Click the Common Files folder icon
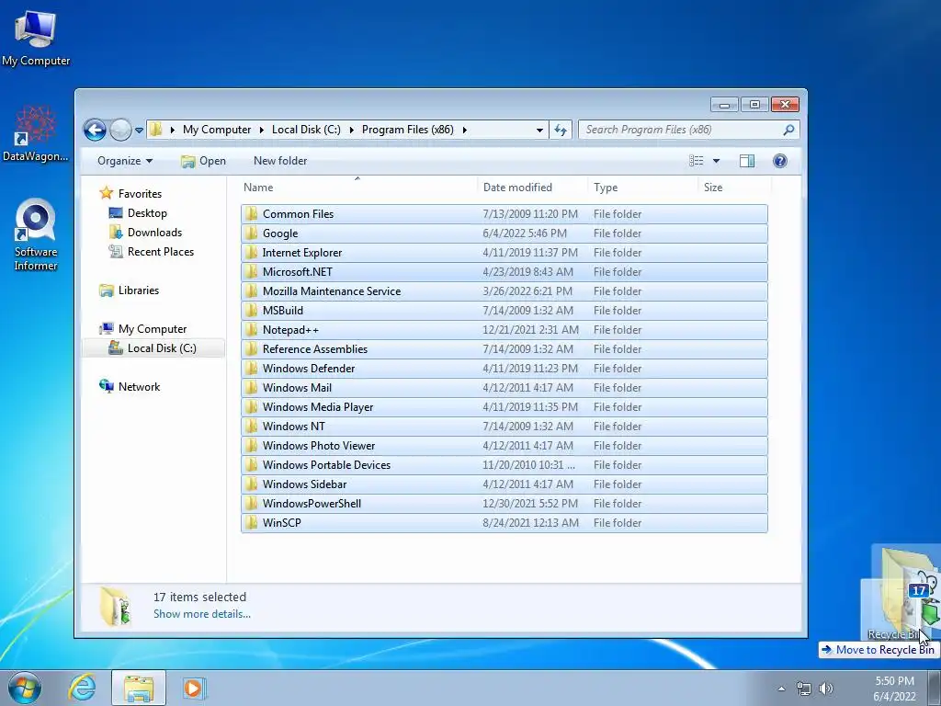This screenshot has width=941, height=706. [251, 213]
